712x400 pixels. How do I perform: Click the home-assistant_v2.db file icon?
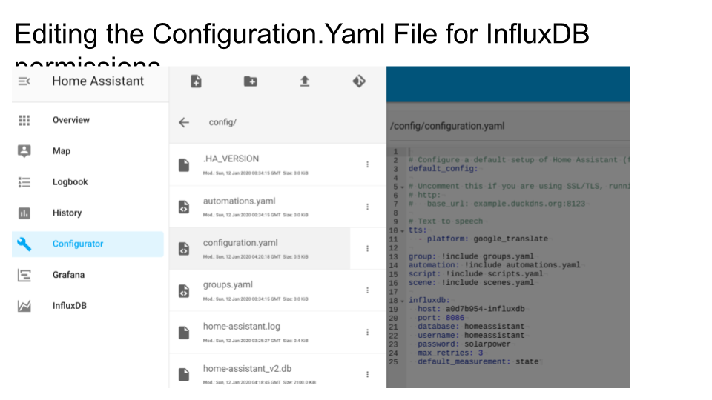pyautogui.click(x=184, y=375)
